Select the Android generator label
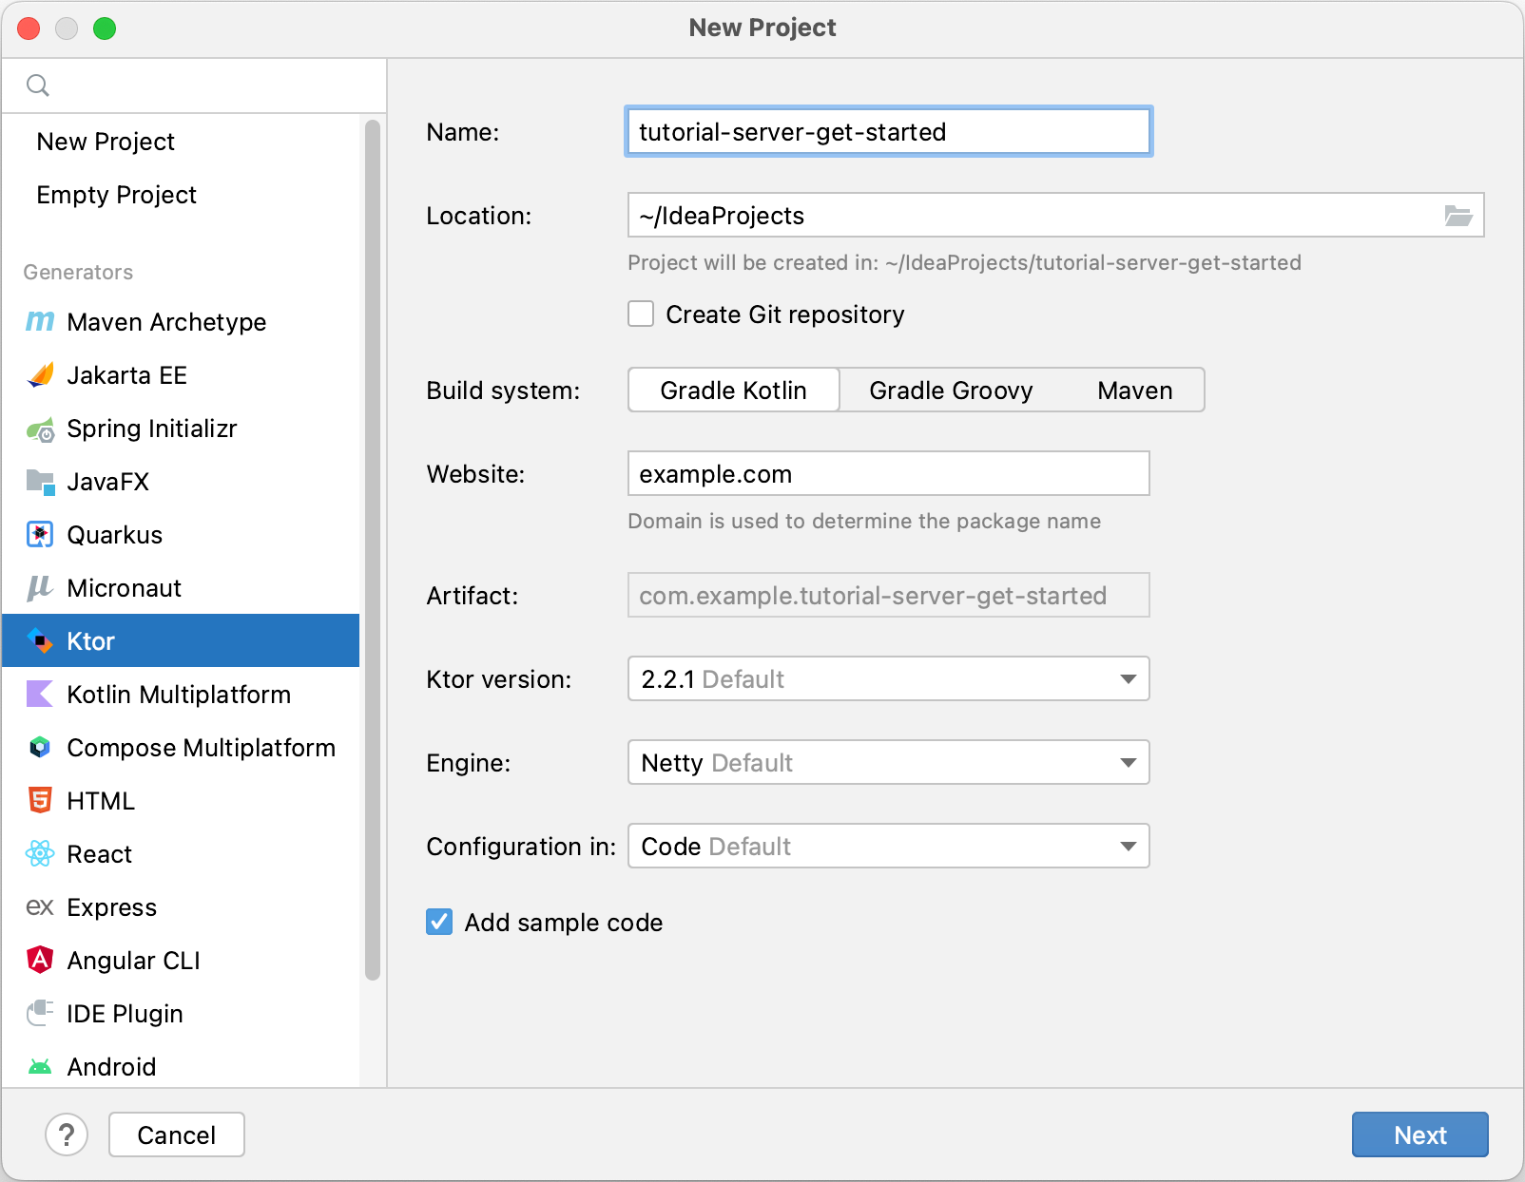The width and height of the screenshot is (1525, 1182). 111,1067
